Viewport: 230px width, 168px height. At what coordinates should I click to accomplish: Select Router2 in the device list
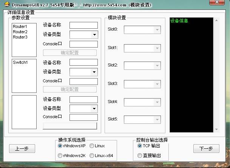tap(20, 32)
